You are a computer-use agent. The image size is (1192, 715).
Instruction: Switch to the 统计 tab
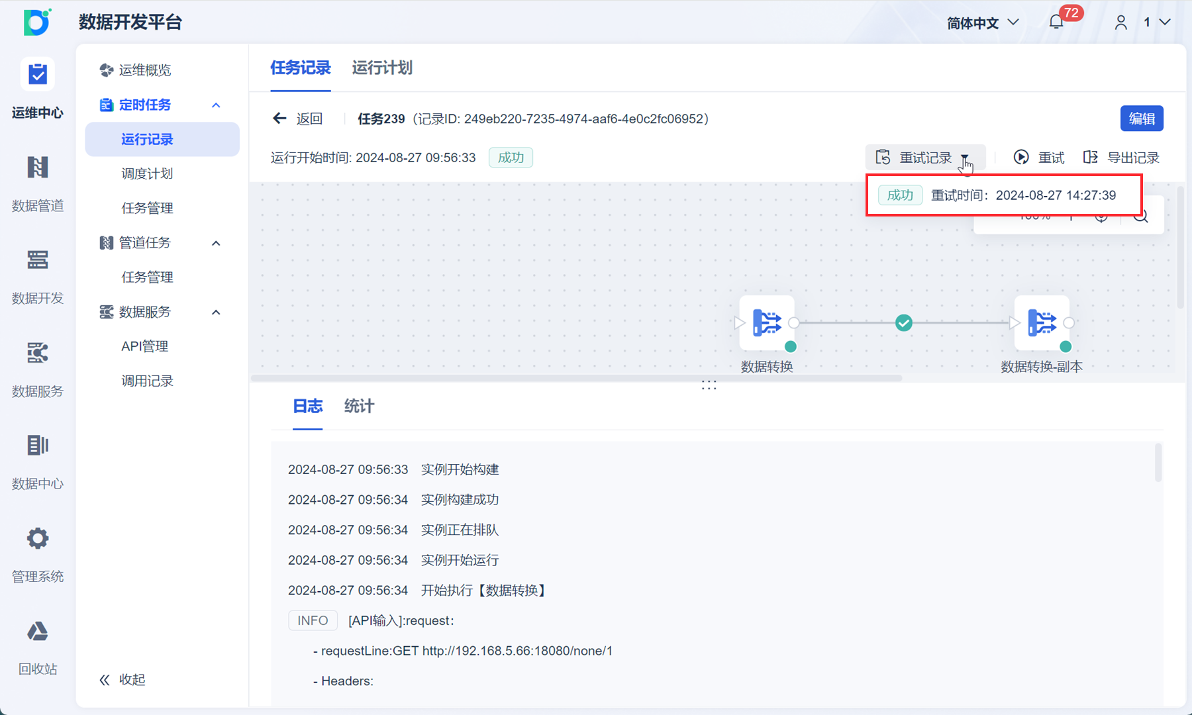pyautogui.click(x=359, y=406)
